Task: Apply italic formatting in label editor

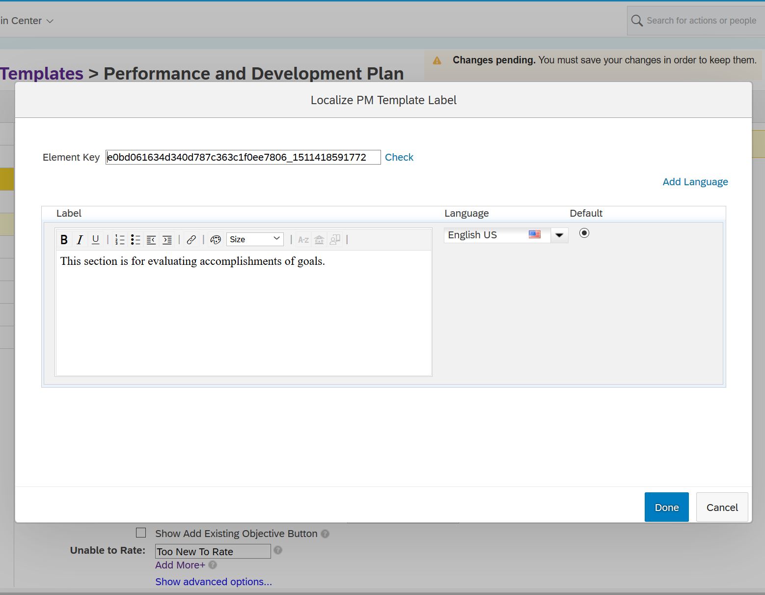Action: [80, 240]
